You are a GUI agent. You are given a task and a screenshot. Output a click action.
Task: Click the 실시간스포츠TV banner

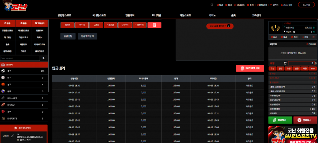tap(292, 134)
